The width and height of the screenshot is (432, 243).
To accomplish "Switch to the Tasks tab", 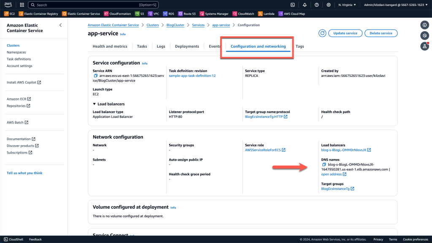I will pyautogui.click(x=142, y=46).
